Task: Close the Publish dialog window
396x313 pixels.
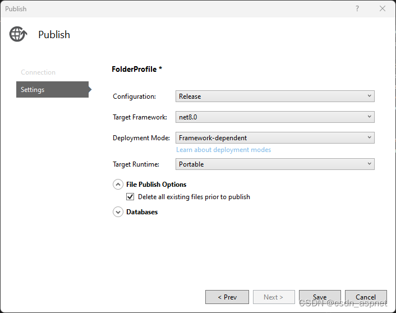Action: tap(383, 8)
